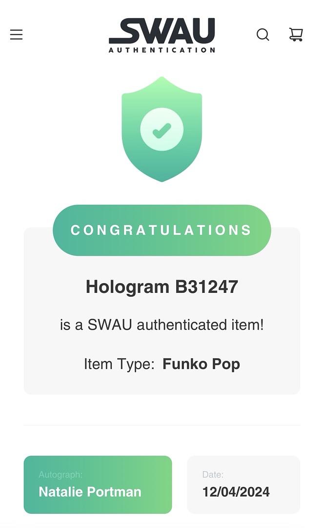Click the green shield verification badge

tap(162, 129)
